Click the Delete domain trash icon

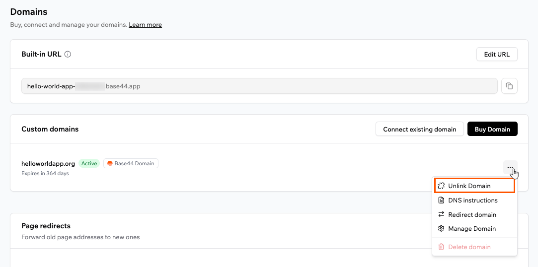441,247
